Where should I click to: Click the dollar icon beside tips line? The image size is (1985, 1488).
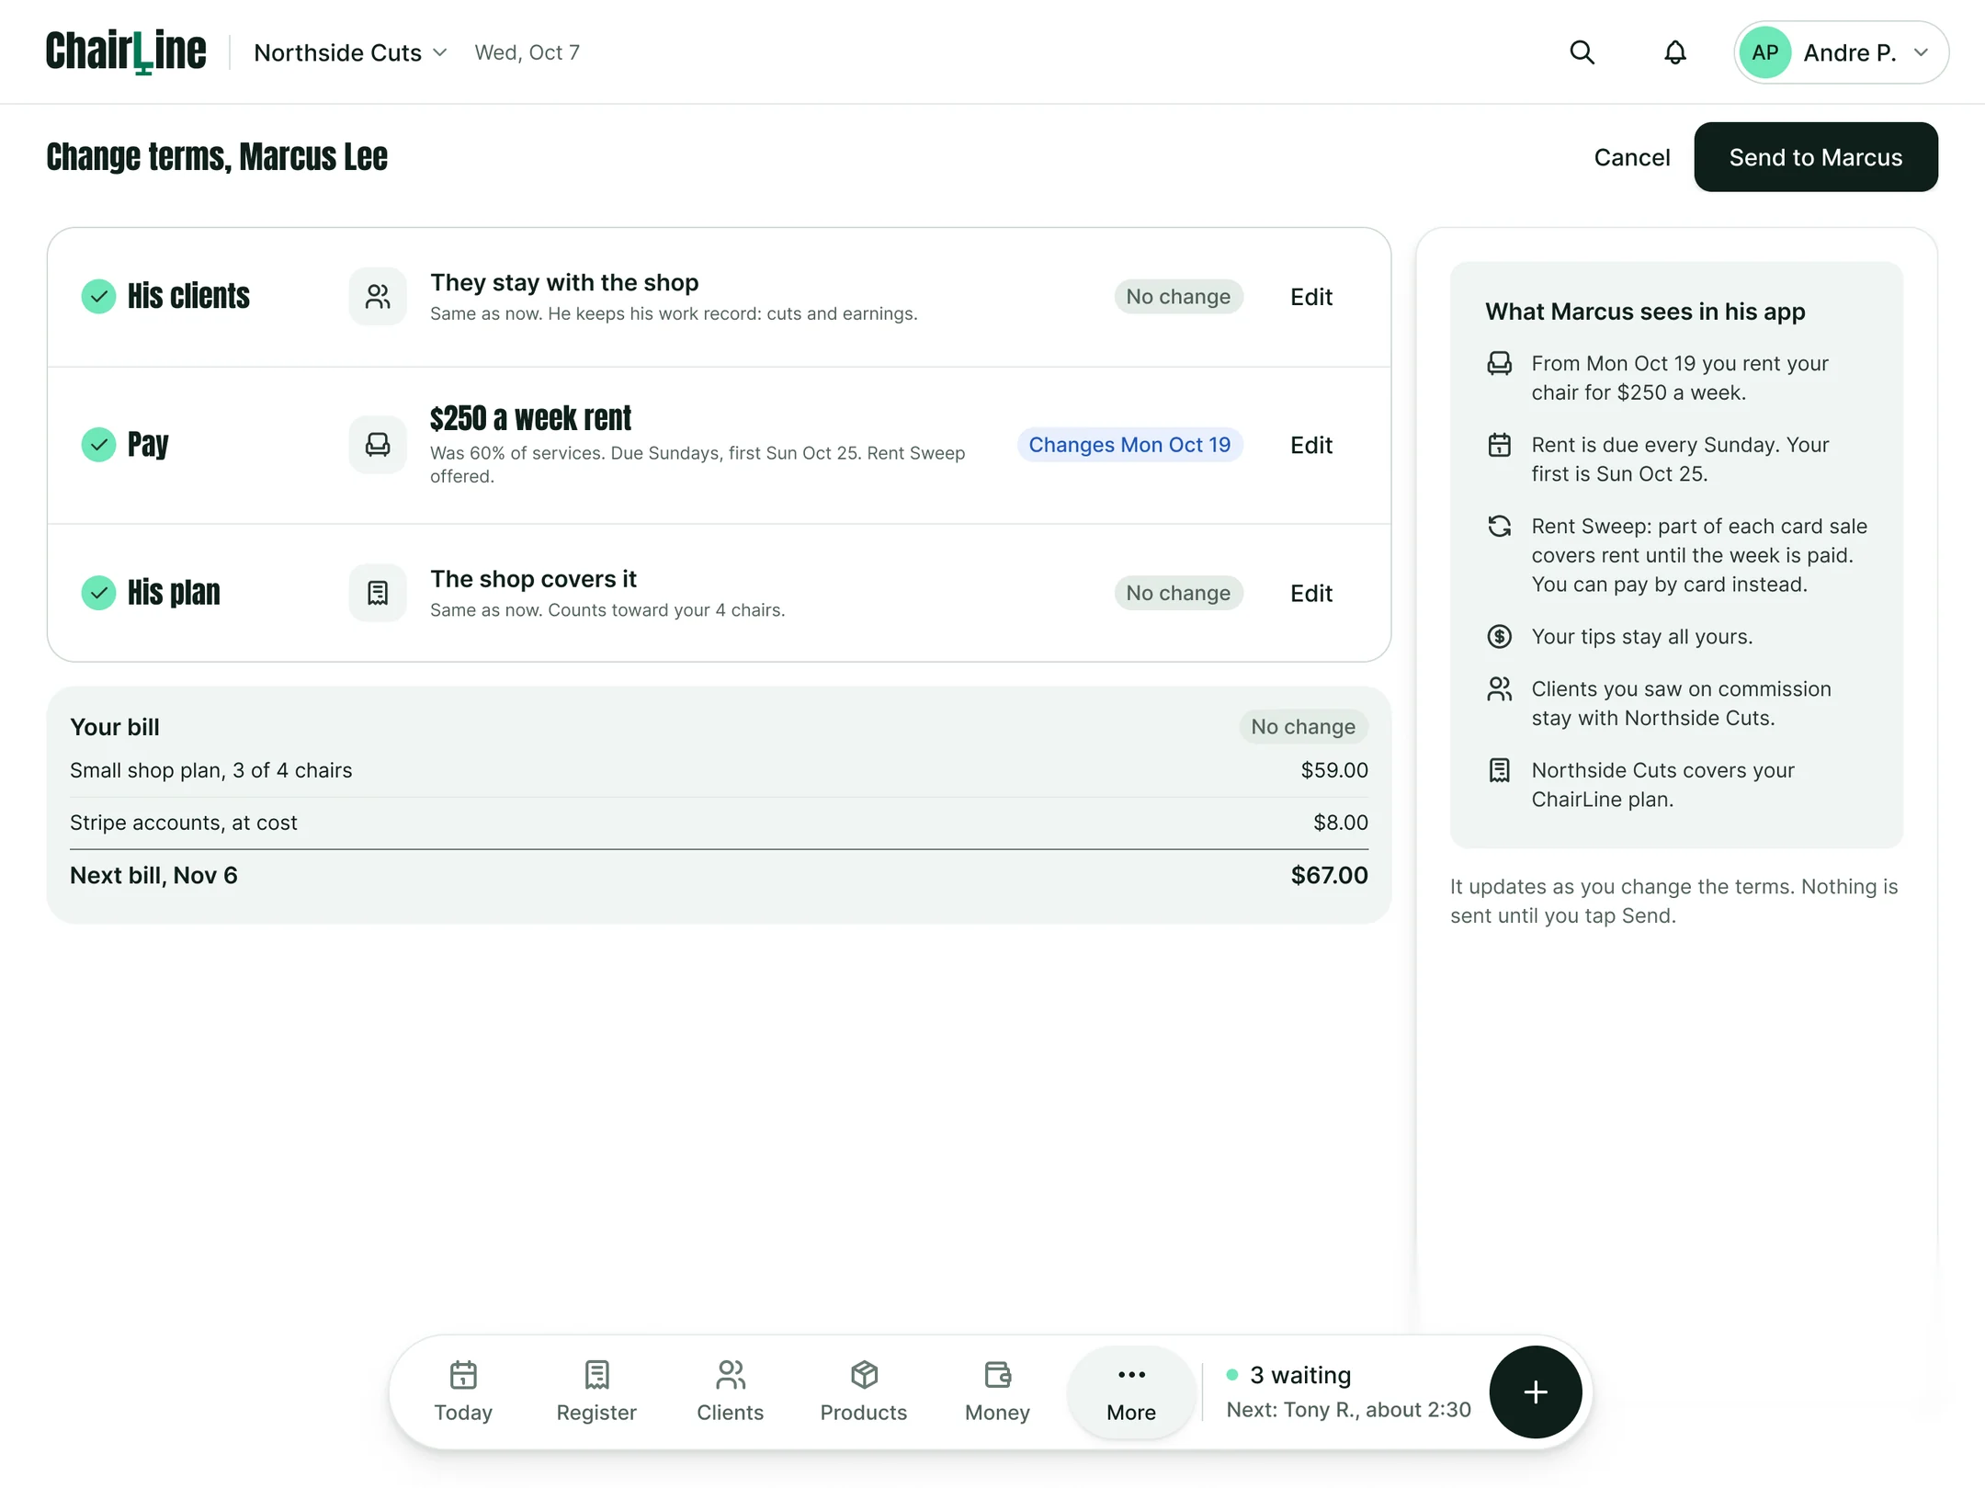[1499, 636]
